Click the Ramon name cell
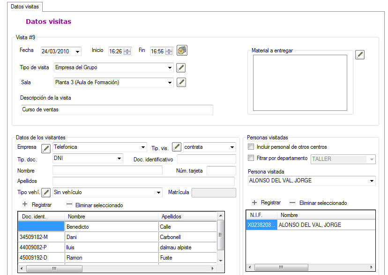 coord(112,258)
